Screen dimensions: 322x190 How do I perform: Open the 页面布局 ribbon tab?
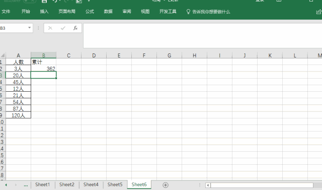coord(67,12)
